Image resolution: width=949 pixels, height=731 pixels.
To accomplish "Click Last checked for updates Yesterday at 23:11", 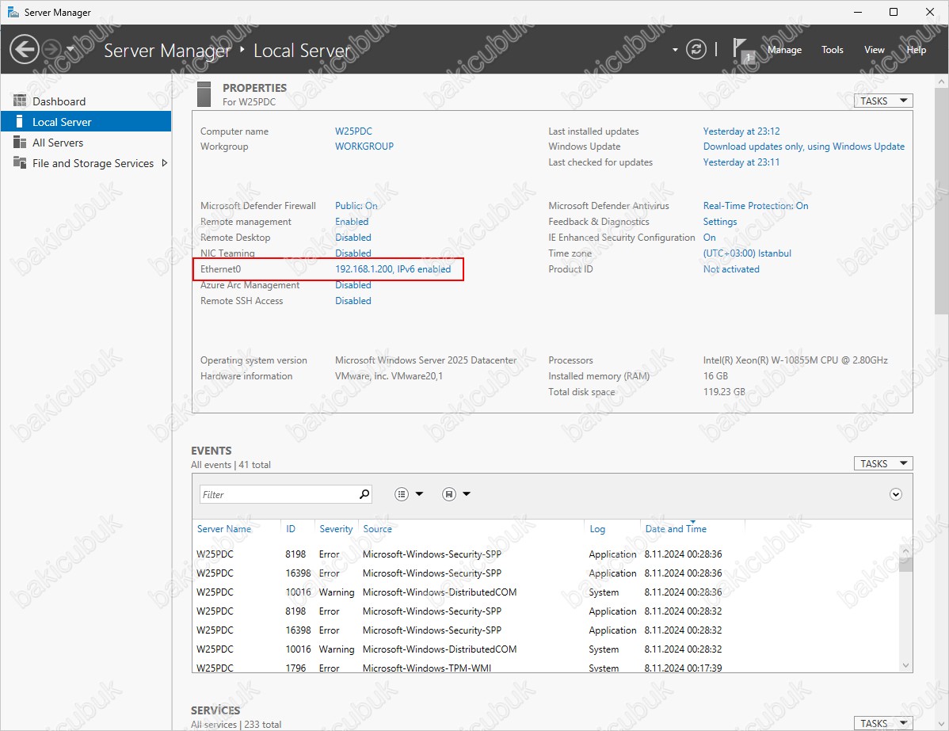I will [741, 162].
